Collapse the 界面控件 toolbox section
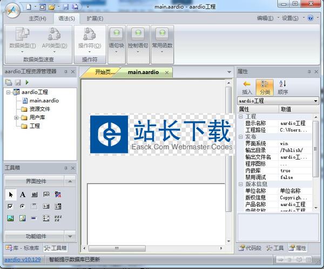This screenshot has height=269, width=324. (x=70, y=181)
